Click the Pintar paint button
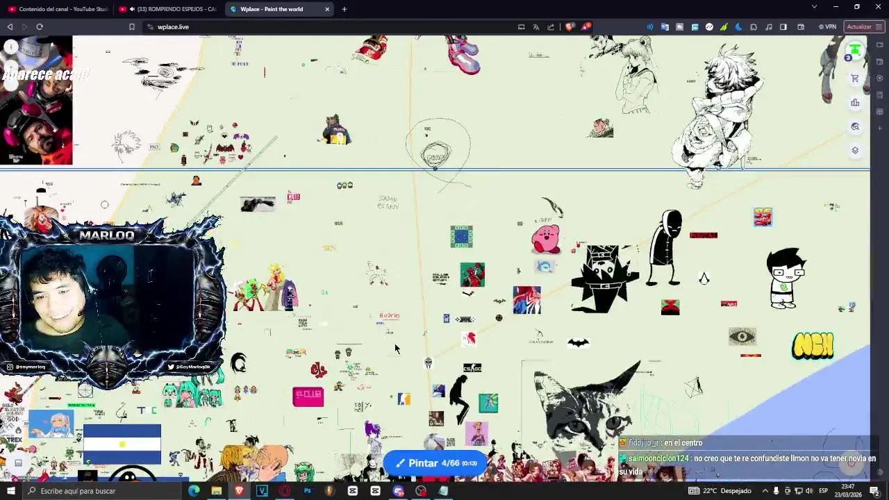This screenshot has width=889, height=500. [435, 463]
